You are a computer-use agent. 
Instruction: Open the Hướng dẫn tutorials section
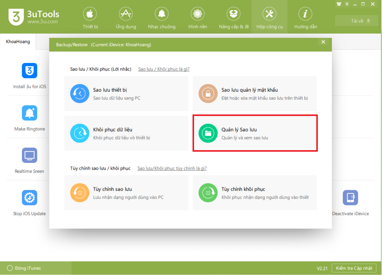(x=306, y=18)
